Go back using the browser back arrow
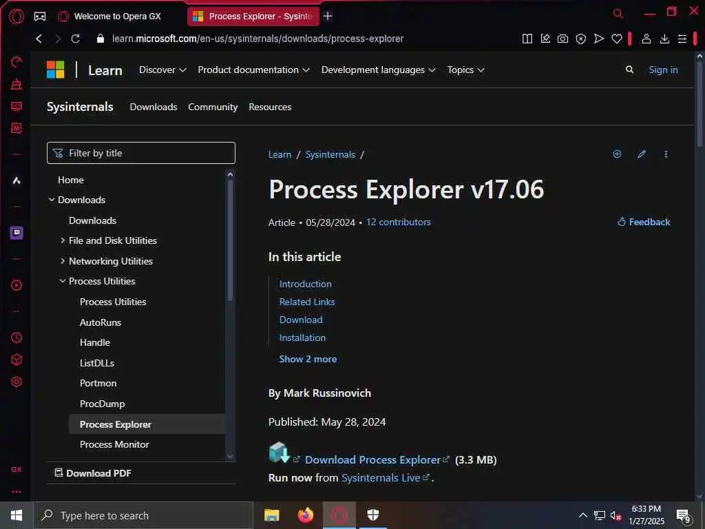705x529 pixels. 39,39
